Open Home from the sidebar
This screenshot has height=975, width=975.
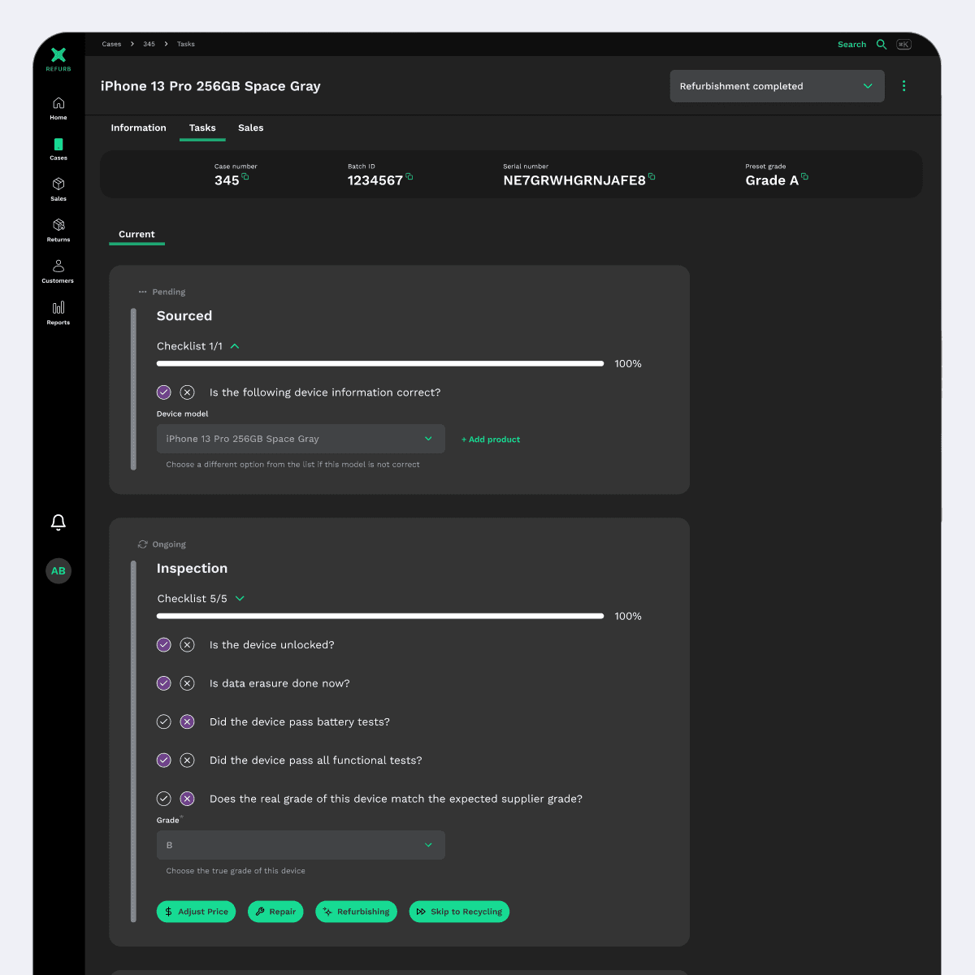coord(58,108)
